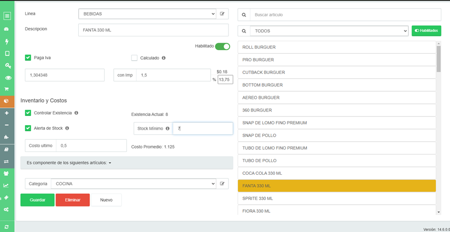This screenshot has width=450, height=232.
Task: Click the Nuevo button
Action: point(106,200)
